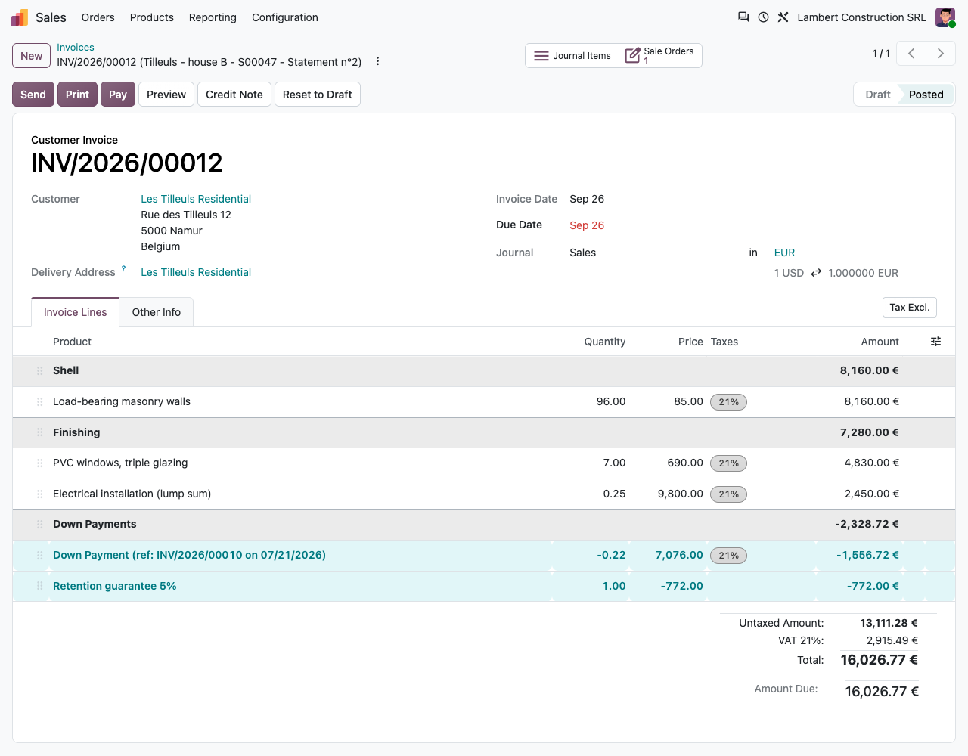The width and height of the screenshot is (968, 756).
Task: Grab the drag handle of PVC windows line
Action: tap(39, 463)
